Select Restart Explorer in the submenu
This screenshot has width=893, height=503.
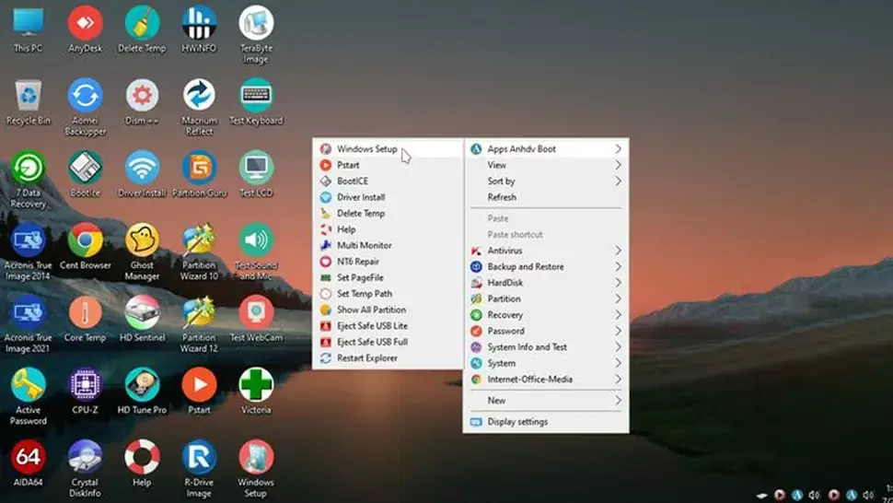coord(366,358)
